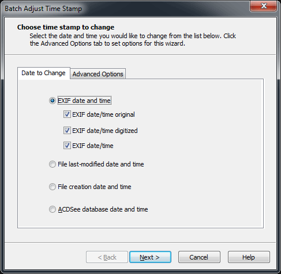Open Help for this wizard

249,257
